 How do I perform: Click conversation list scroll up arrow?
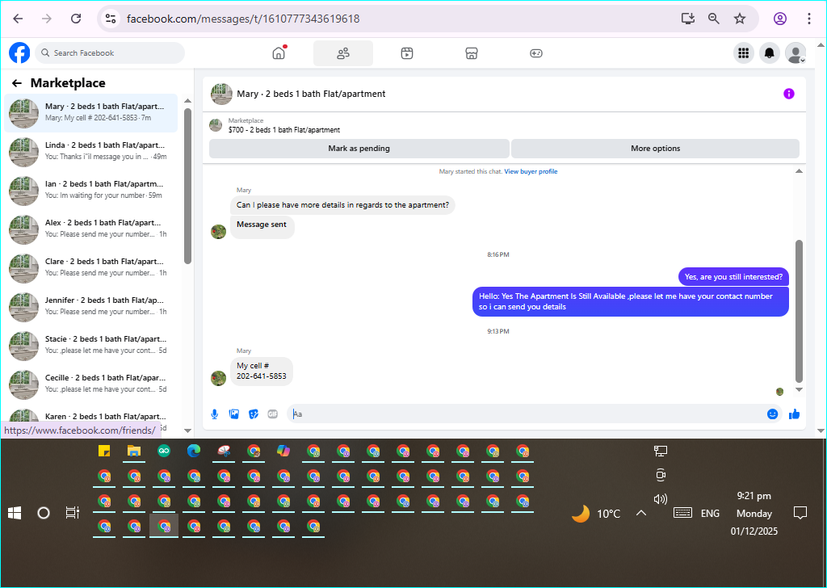tap(187, 101)
